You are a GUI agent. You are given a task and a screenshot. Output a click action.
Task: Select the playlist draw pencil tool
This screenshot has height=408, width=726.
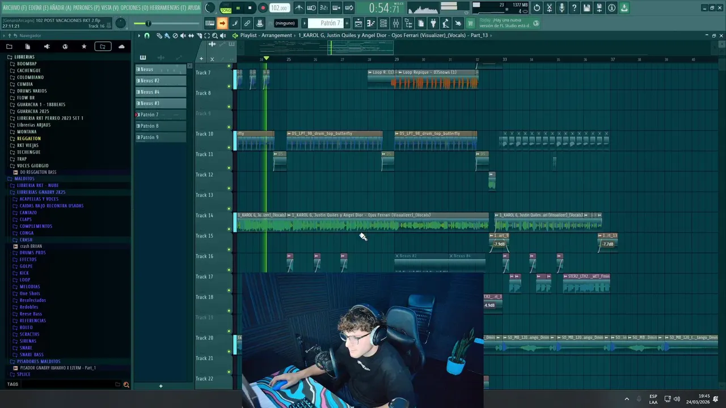coord(159,35)
